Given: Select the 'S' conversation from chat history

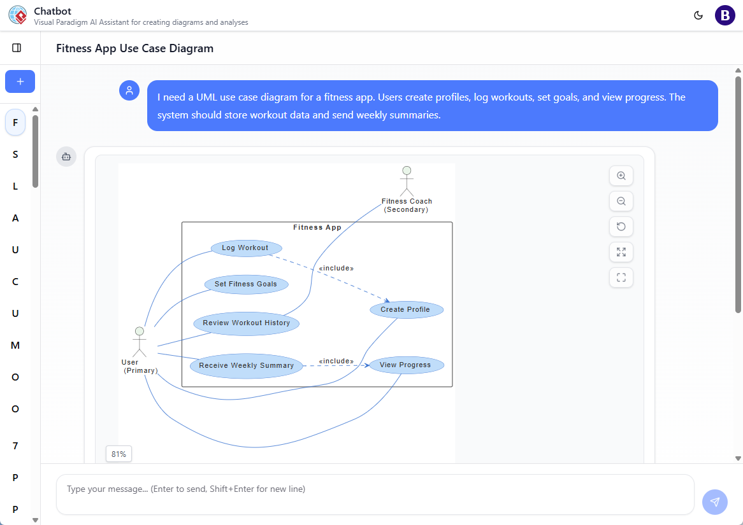Looking at the screenshot, I should (x=15, y=154).
